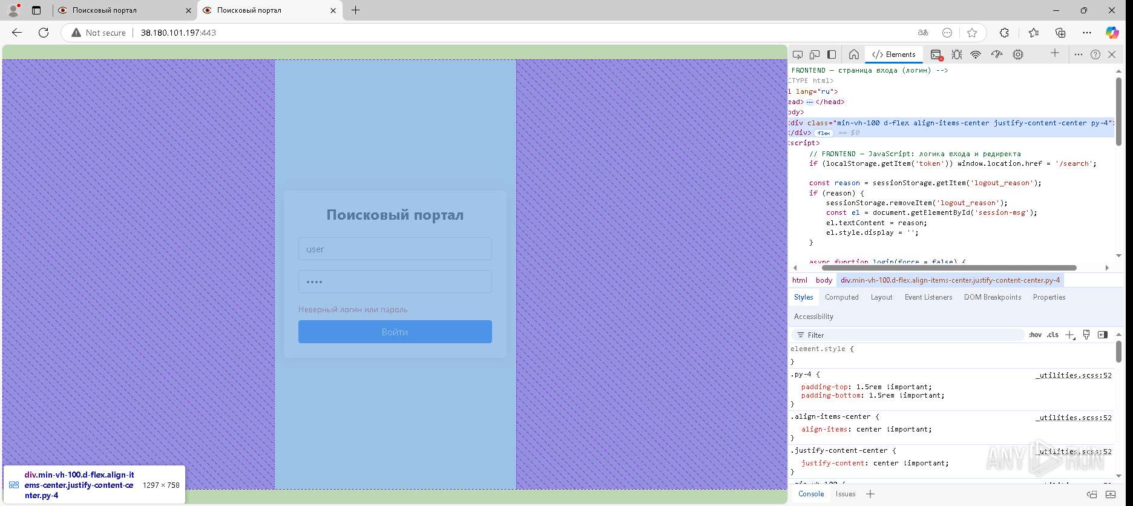1133x506 pixels.
Task: Toggle the flex badge overlay
Action: [824, 133]
